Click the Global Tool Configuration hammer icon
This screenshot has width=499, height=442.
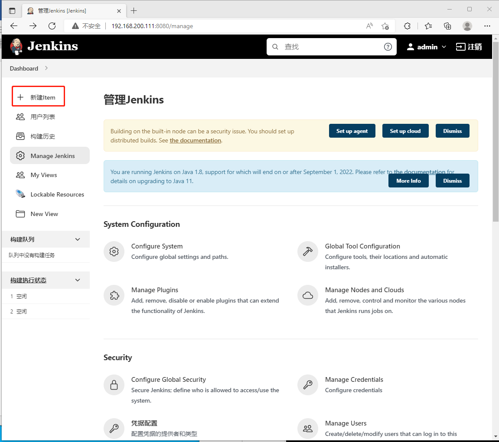point(307,252)
